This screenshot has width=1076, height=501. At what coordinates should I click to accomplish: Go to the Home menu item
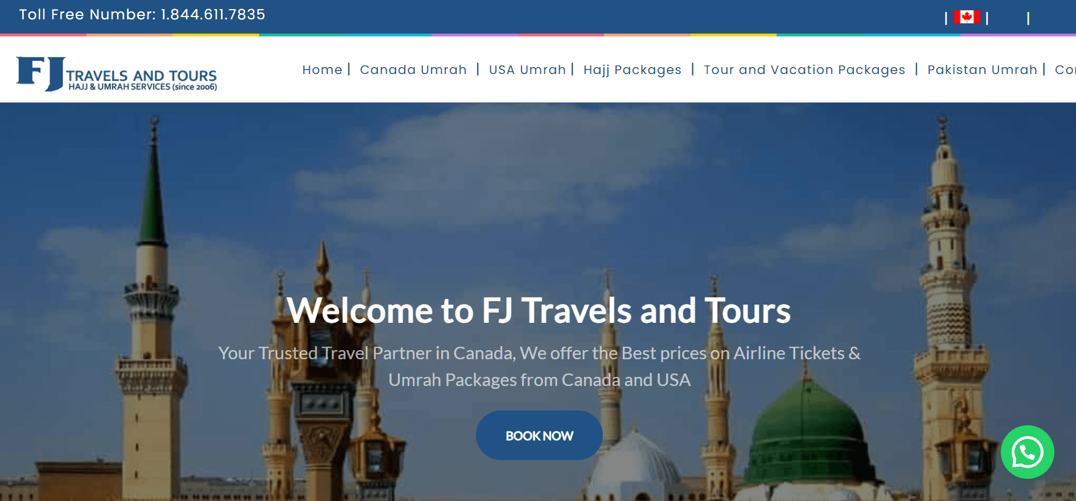point(322,69)
